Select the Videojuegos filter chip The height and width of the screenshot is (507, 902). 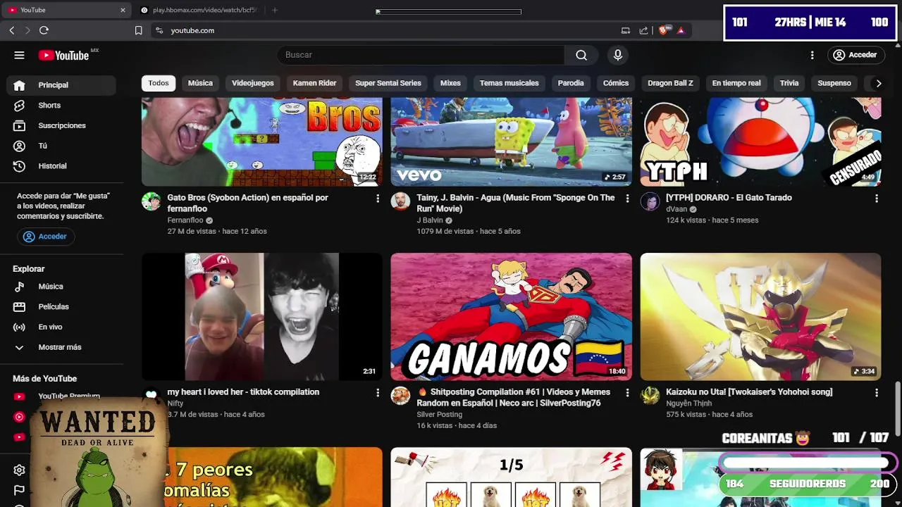pyautogui.click(x=253, y=83)
